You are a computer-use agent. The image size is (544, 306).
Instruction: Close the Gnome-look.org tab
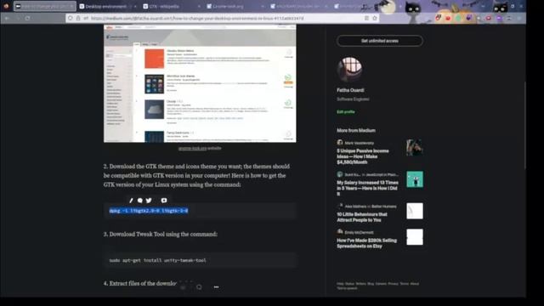point(263,6)
